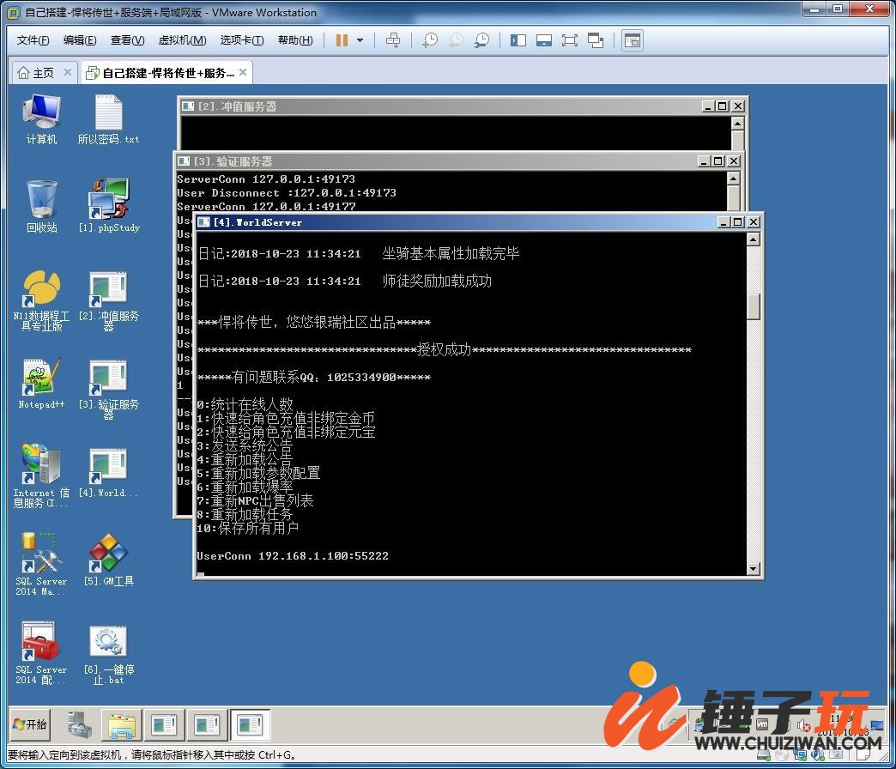Open the file explorer taskbar icon
This screenshot has width=896, height=769.
[122, 724]
